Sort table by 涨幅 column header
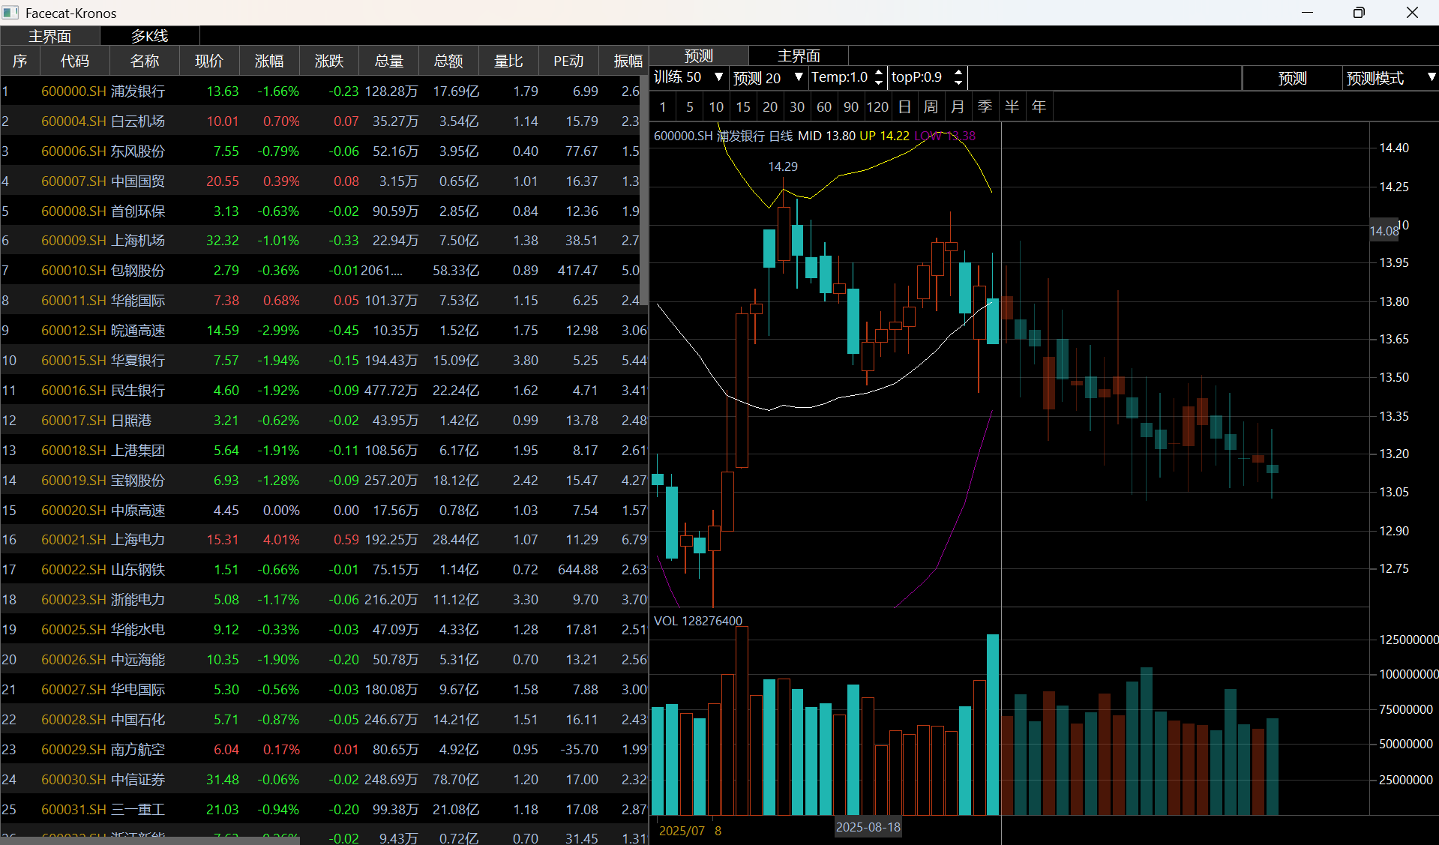The image size is (1439, 845). click(x=269, y=61)
